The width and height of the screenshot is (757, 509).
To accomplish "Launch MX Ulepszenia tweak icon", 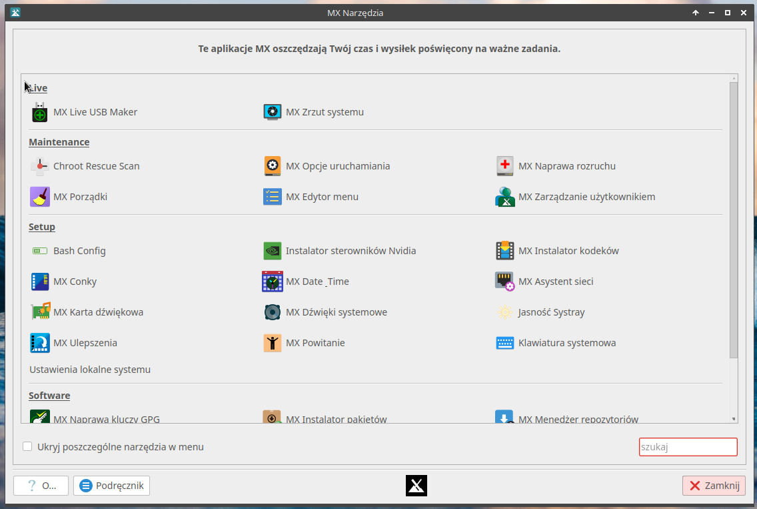I will (39, 343).
